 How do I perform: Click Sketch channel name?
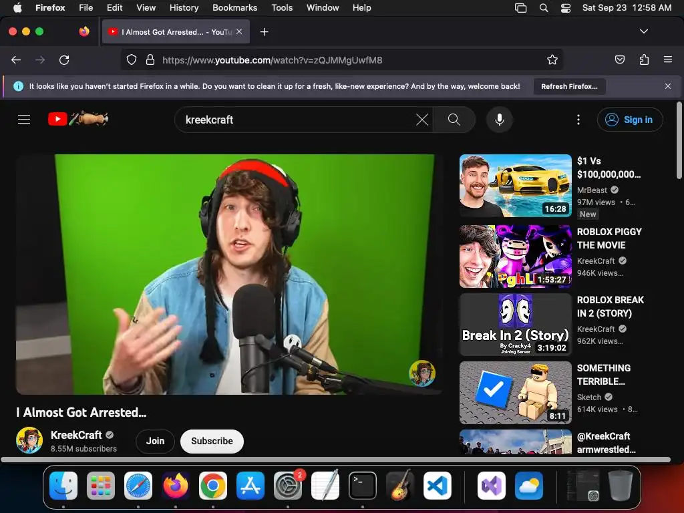pos(589,397)
